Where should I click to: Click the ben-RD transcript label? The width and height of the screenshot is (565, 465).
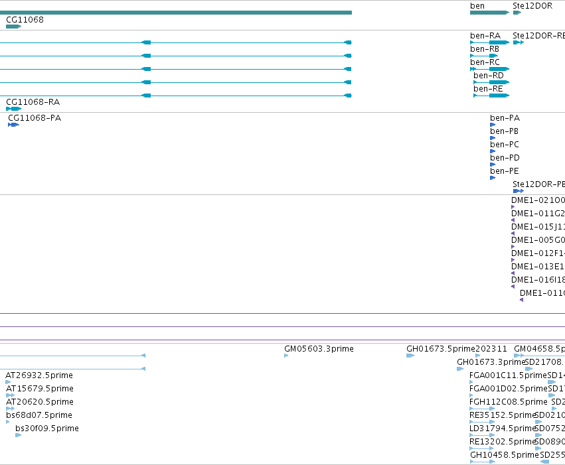[488, 76]
